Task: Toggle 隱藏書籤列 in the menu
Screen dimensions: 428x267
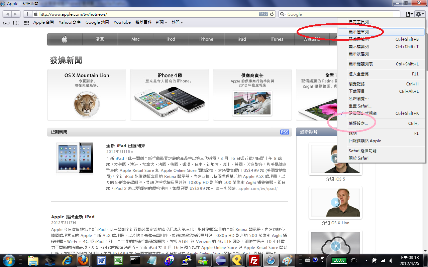Action: (381, 39)
